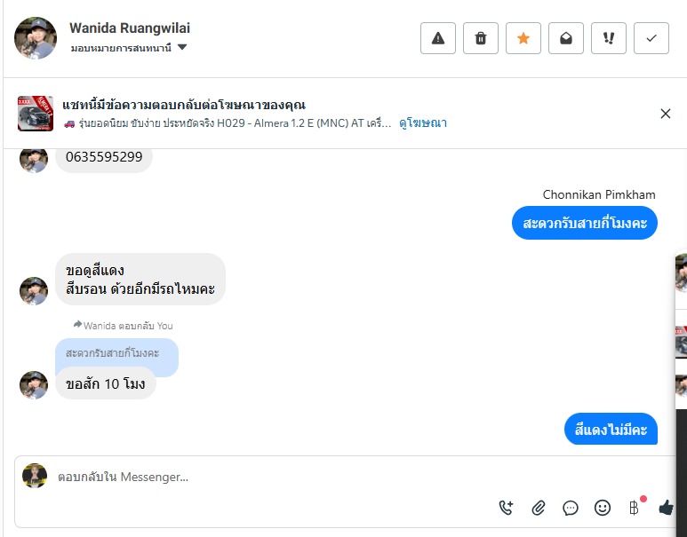
Task: Send a thumbs up like
Action: (x=666, y=508)
